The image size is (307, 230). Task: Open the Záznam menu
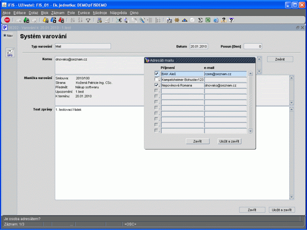tap(58, 13)
